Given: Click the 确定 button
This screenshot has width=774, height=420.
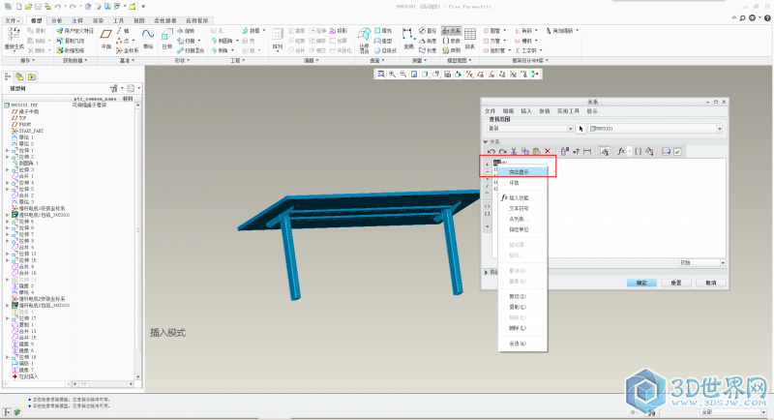Looking at the screenshot, I should [x=640, y=283].
